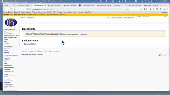Open Themenportale in the sidebar
This screenshot has width=170, height=95.
point(8,84)
